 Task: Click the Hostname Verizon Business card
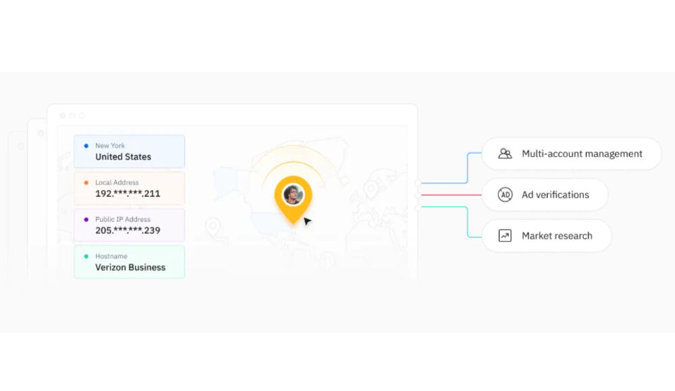point(129,262)
